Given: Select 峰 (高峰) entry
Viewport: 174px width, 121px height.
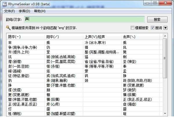Looking at the screenshot, I should pos(15,71).
